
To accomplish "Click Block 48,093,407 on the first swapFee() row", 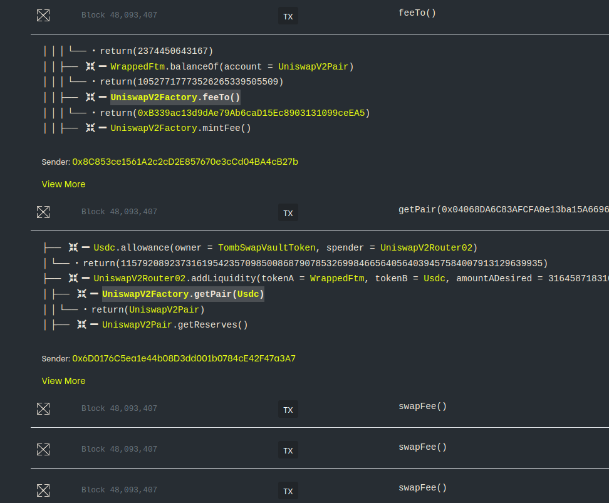I will pyautogui.click(x=119, y=408).
